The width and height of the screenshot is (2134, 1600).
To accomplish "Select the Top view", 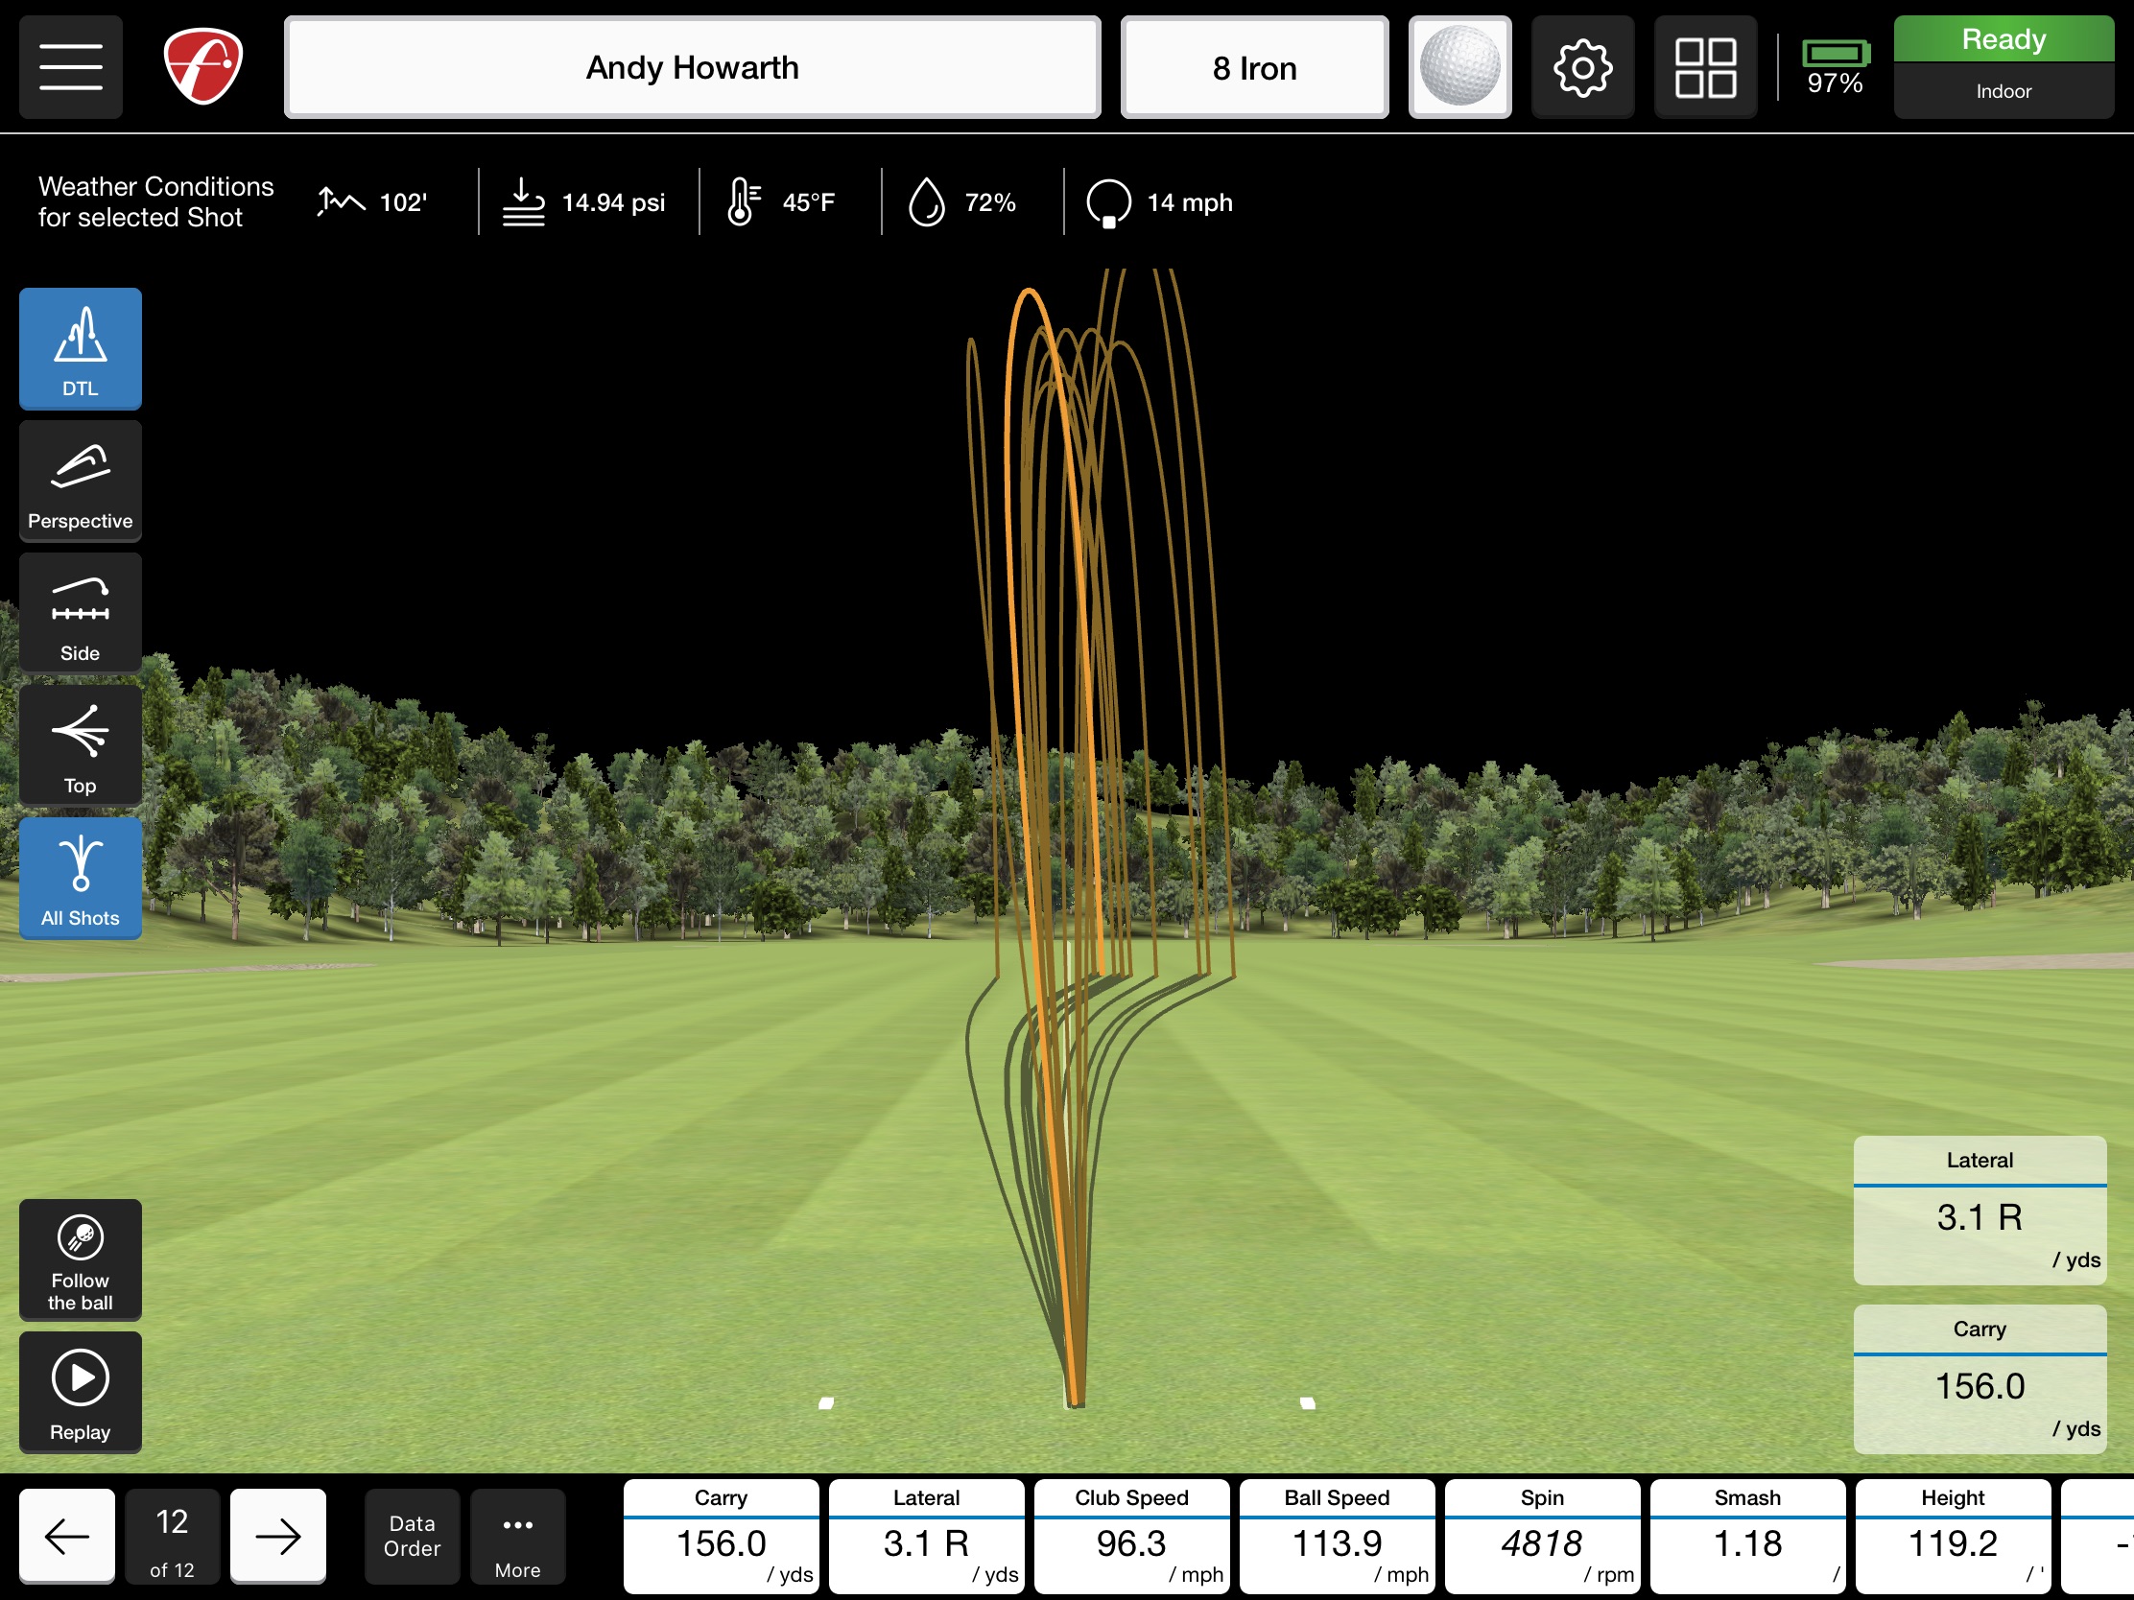I will tap(80, 744).
